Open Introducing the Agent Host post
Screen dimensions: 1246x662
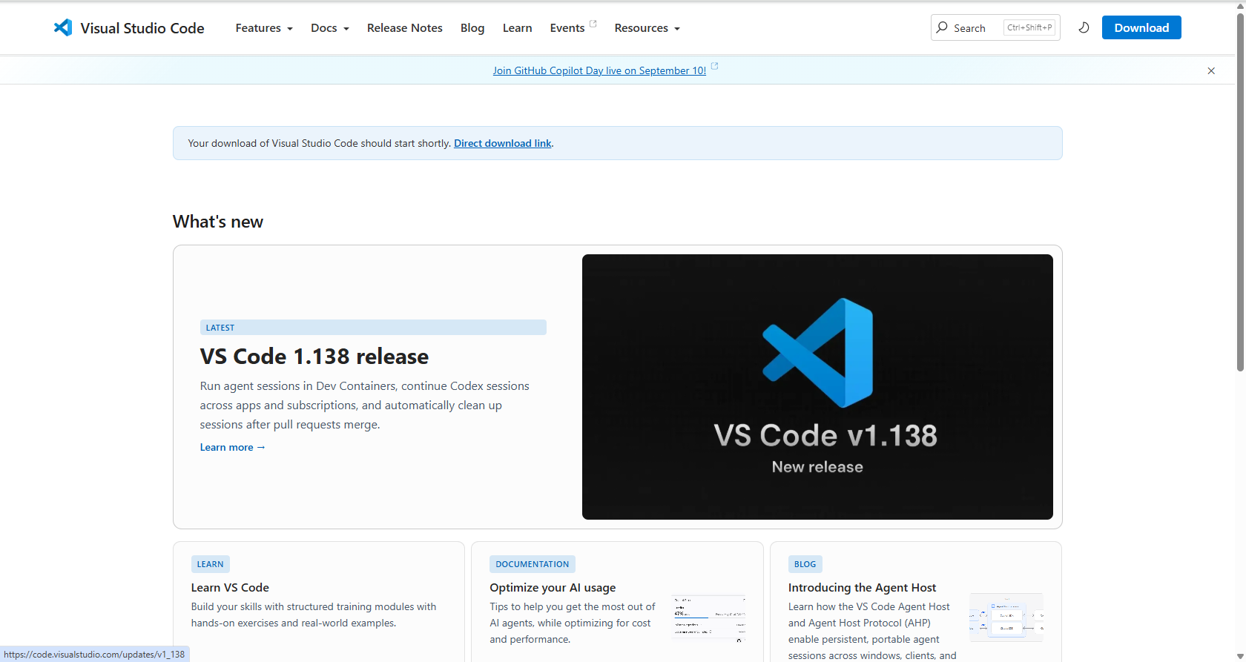click(x=862, y=587)
